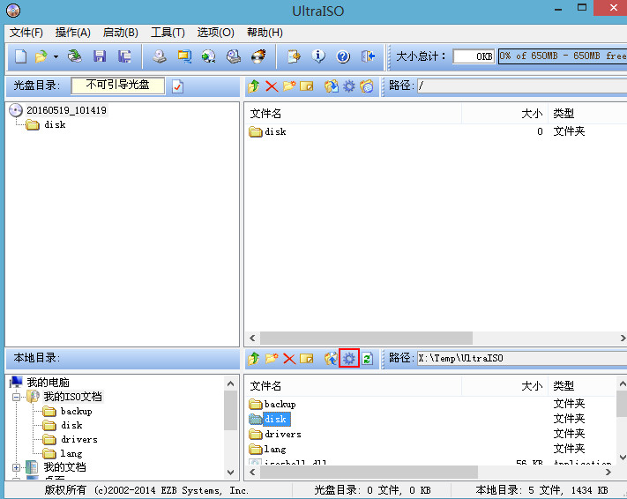Open the dropdown arrow beside Open icon
The width and height of the screenshot is (627, 499).
click(x=56, y=56)
